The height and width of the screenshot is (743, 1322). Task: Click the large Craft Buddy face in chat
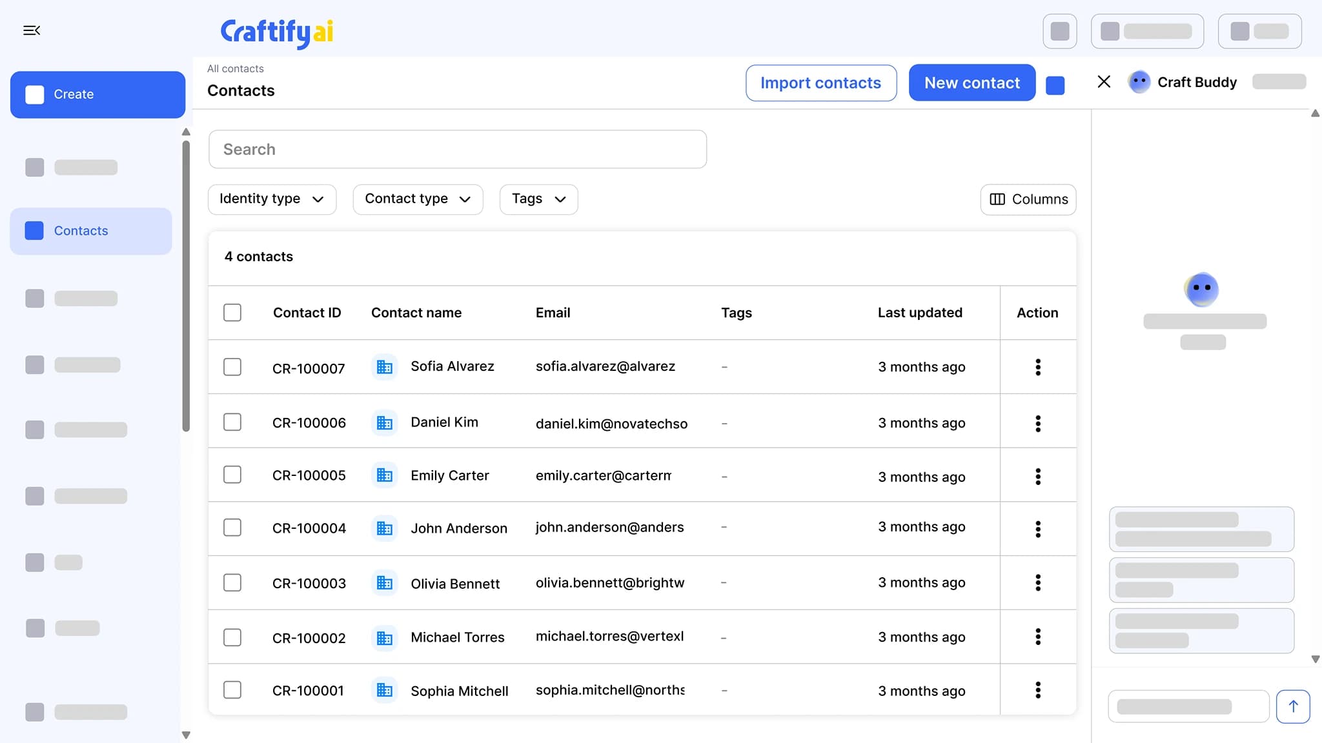point(1202,289)
